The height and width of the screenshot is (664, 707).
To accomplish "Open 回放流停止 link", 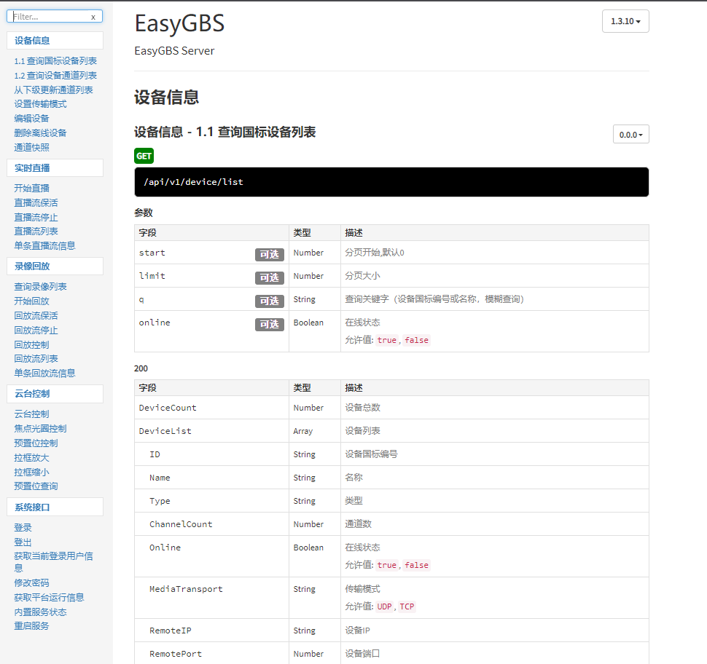I will [36, 331].
